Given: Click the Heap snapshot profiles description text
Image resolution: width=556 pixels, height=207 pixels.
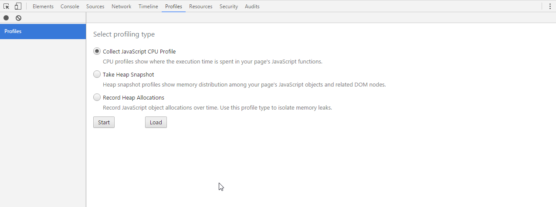Looking at the screenshot, I should [244, 84].
